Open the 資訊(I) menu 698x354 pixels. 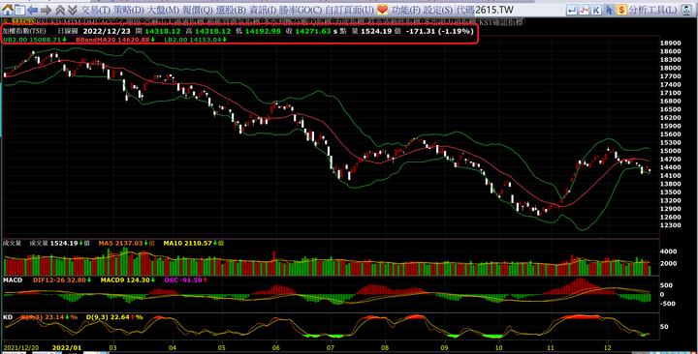point(263,10)
